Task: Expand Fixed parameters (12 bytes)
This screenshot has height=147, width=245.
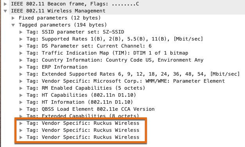Action: coord(13,18)
